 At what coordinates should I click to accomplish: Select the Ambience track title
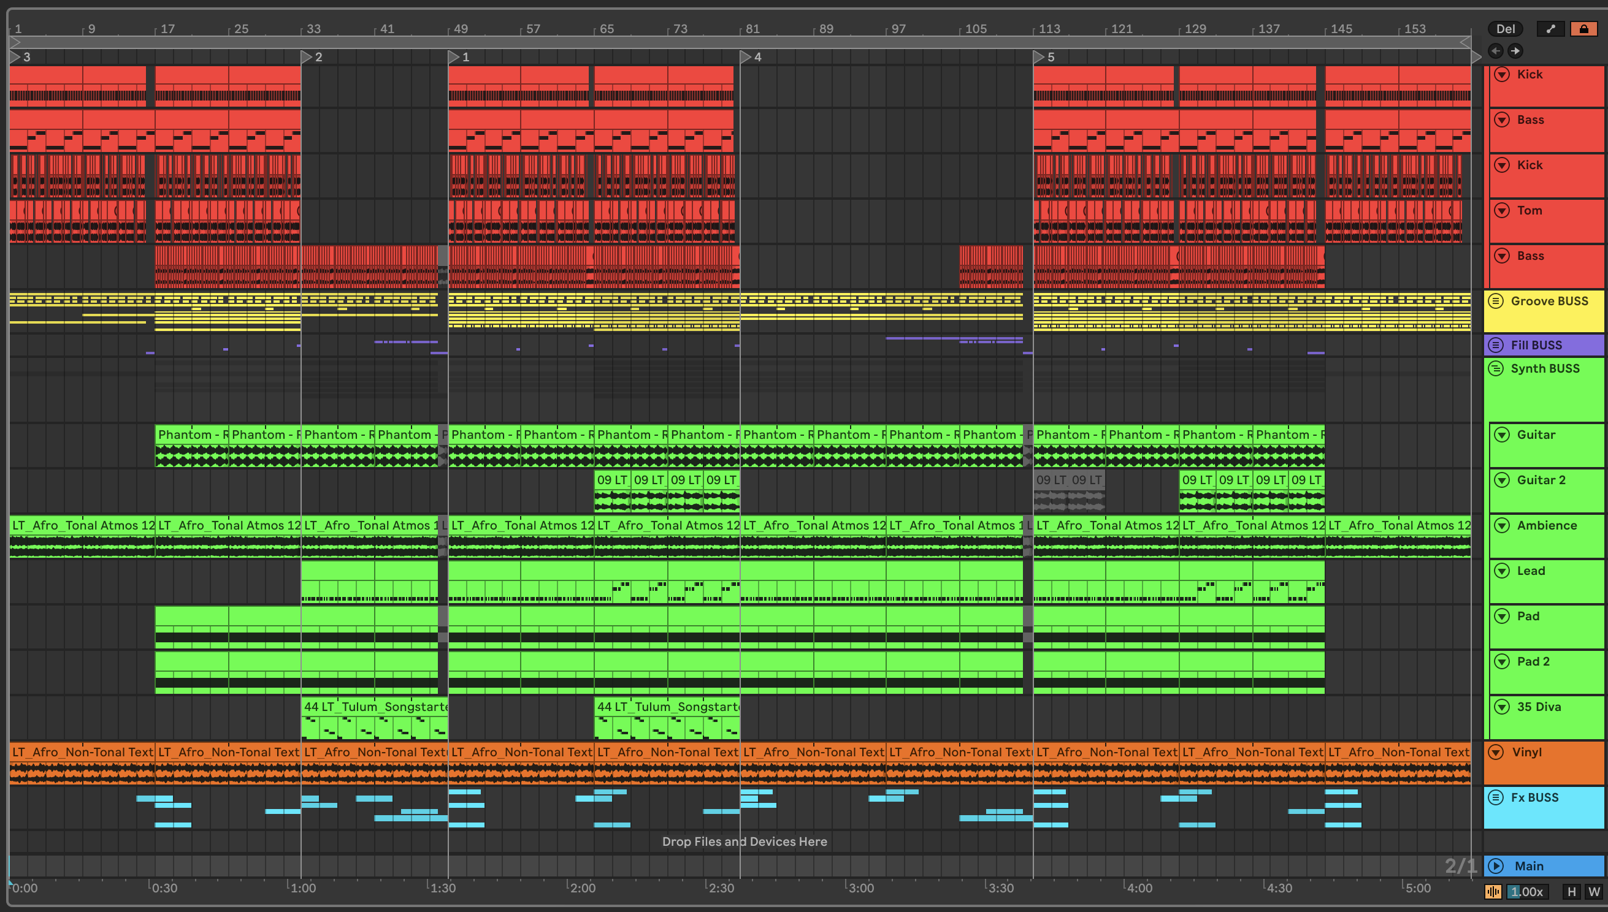click(1547, 525)
